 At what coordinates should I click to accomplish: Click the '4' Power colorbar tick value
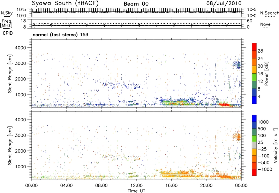tap(259, 97)
